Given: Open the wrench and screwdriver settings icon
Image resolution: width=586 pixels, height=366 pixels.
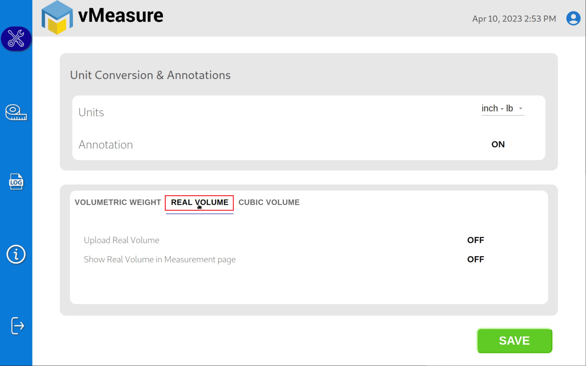Looking at the screenshot, I should pyautogui.click(x=16, y=39).
